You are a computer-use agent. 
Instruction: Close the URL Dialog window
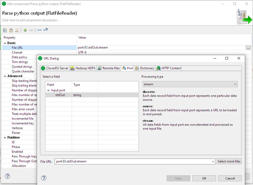pos(239,58)
